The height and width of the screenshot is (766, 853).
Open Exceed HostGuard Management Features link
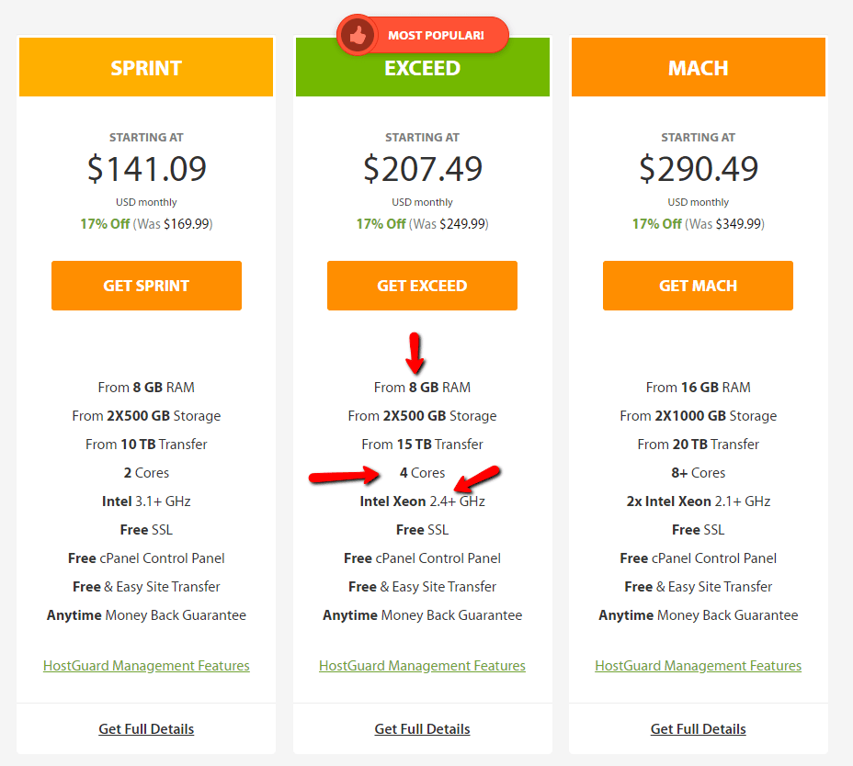(422, 666)
